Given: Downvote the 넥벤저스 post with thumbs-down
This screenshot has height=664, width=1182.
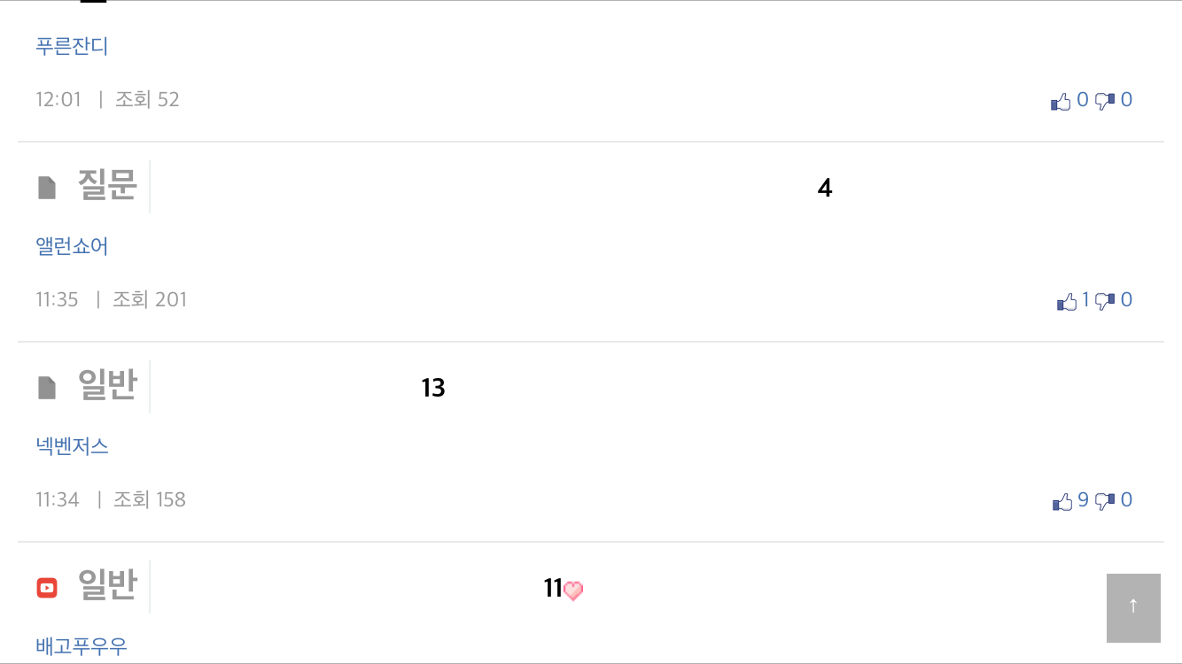Looking at the screenshot, I should click(1105, 502).
